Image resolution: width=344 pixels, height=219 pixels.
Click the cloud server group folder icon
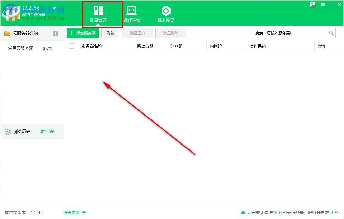click(7, 33)
